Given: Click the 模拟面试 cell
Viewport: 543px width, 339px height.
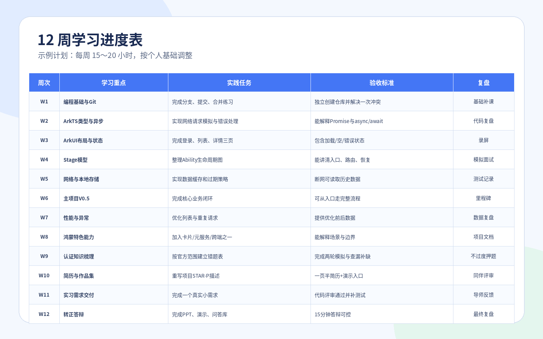Looking at the screenshot, I should [484, 159].
